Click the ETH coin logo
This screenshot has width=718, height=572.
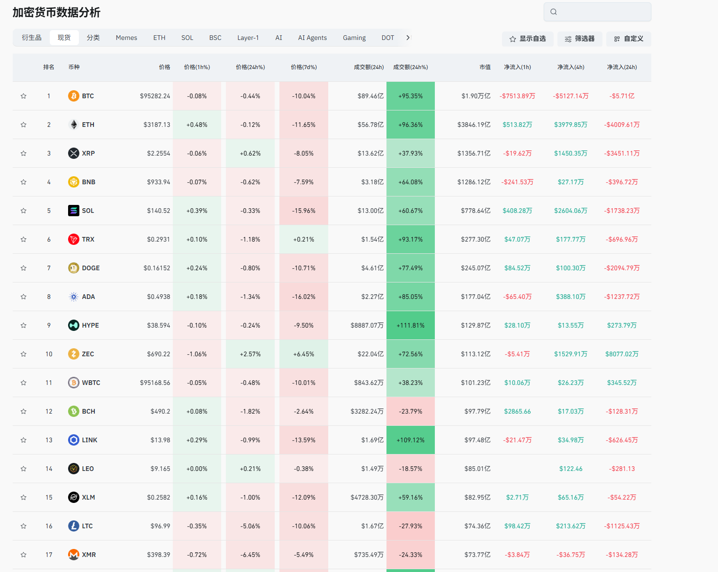[74, 125]
